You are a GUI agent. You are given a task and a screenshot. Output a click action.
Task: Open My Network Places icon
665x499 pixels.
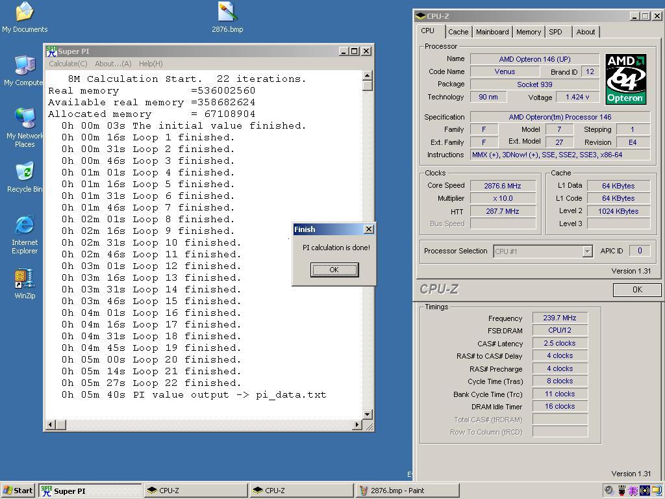pyautogui.click(x=24, y=119)
